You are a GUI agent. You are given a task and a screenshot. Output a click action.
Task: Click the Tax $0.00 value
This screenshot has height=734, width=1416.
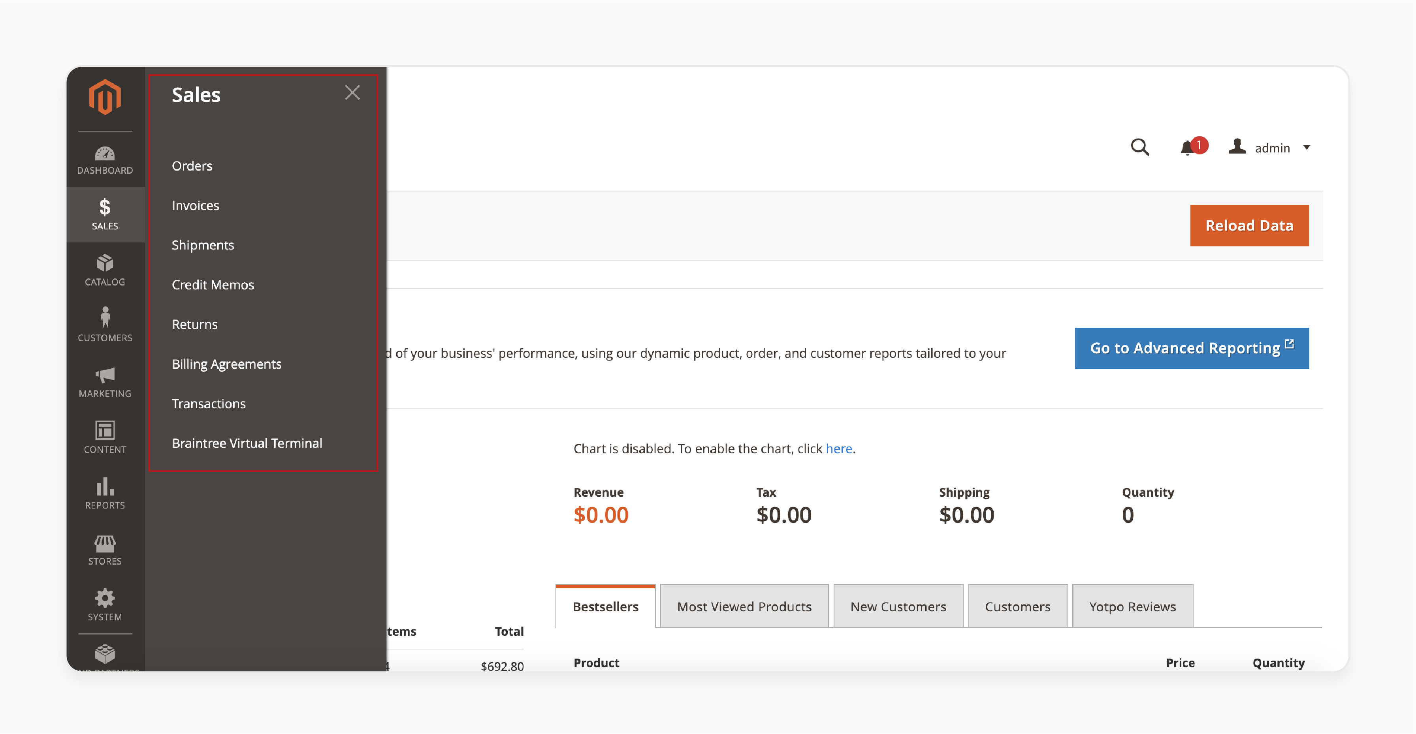[784, 515]
